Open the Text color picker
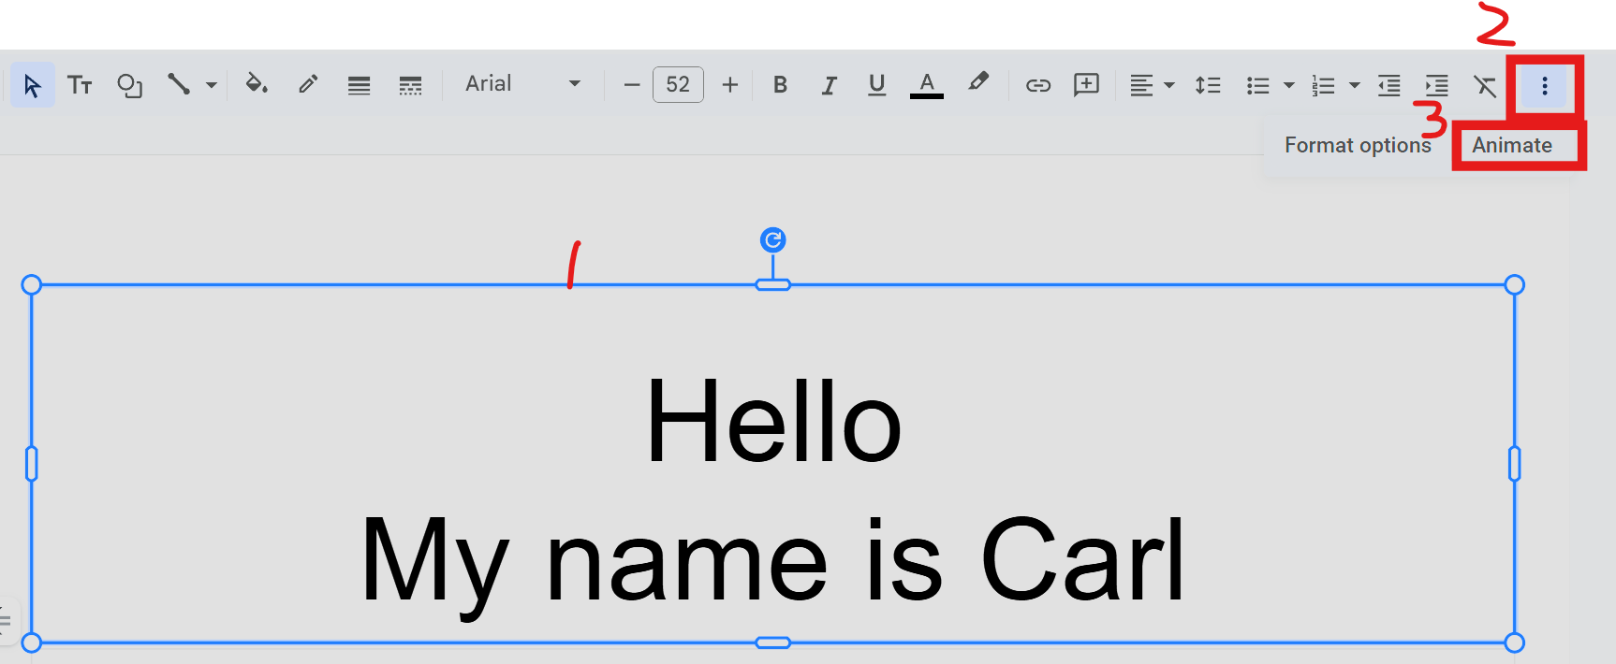 927,85
